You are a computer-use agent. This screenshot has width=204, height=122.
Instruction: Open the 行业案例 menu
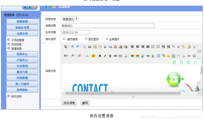22,66
